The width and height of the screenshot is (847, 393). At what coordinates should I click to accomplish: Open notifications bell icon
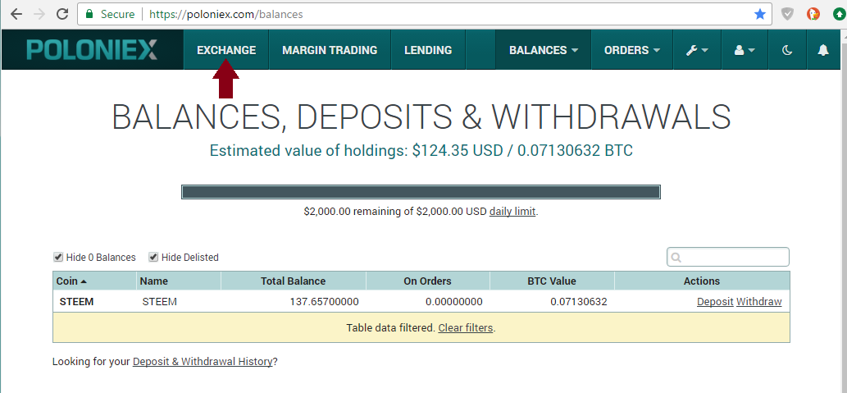(x=822, y=50)
